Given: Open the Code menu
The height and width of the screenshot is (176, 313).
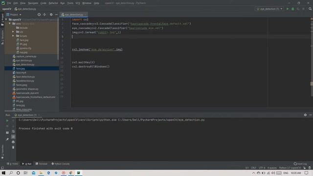Looking at the screenshot, I should pos(43,3).
